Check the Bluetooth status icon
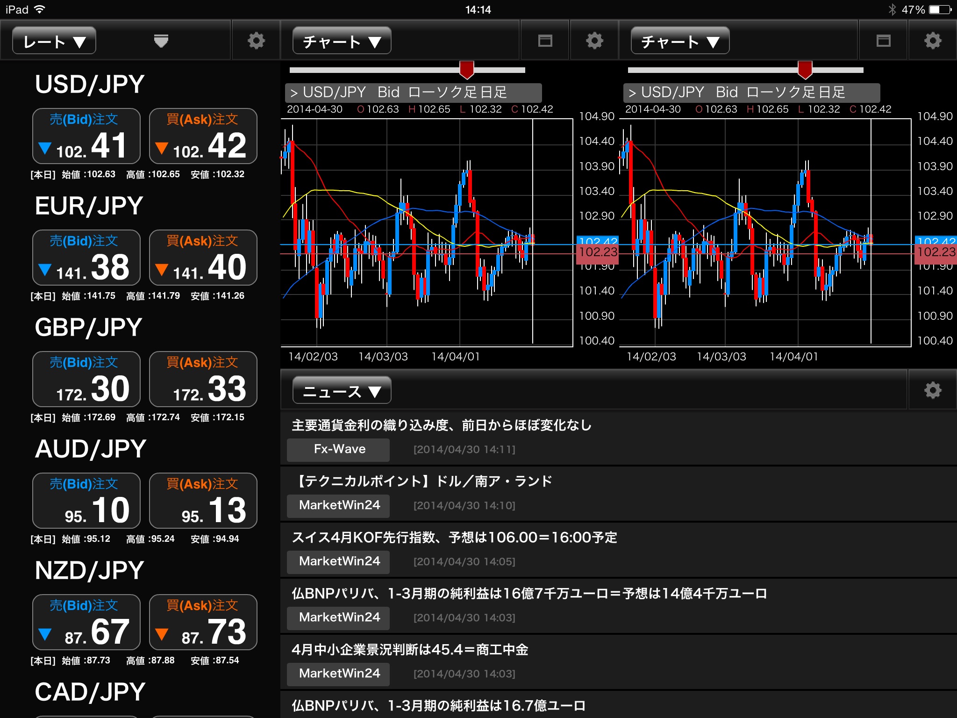Screen dimensions: 957x718 click(x=892, y=9)
